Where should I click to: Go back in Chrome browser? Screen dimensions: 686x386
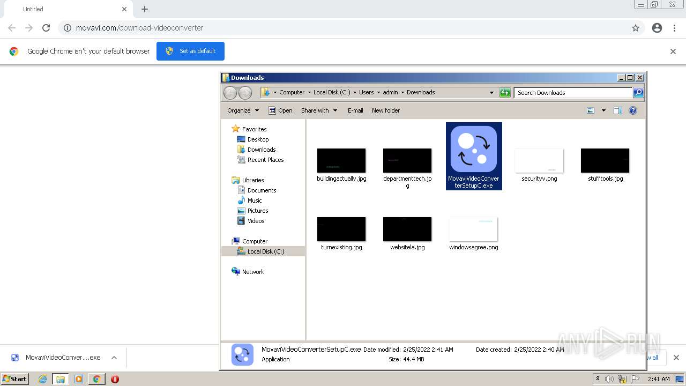coord(12,28)
